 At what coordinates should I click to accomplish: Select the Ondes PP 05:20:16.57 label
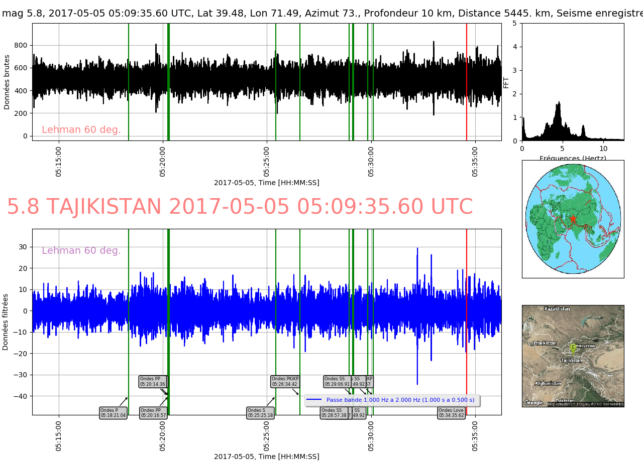153,413
